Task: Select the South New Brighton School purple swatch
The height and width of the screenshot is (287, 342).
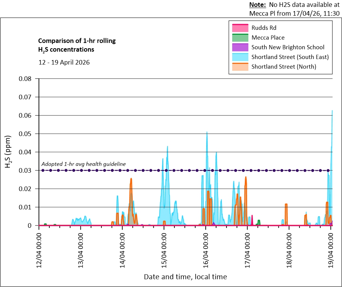Action: coord(240,47)
